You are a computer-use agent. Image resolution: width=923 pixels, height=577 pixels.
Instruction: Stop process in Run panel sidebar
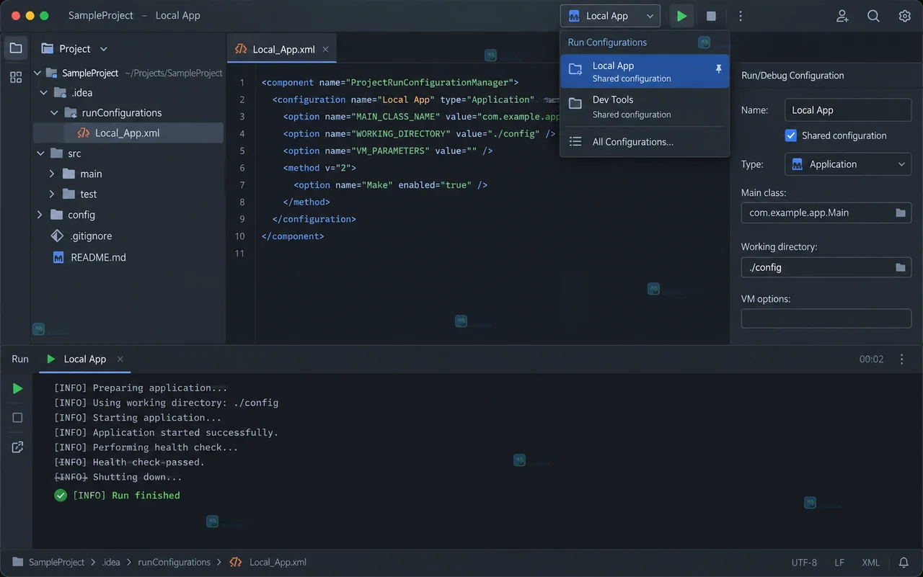point(17,418)
